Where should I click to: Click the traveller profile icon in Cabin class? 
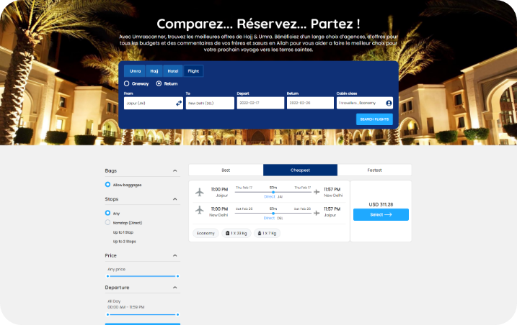389,104
